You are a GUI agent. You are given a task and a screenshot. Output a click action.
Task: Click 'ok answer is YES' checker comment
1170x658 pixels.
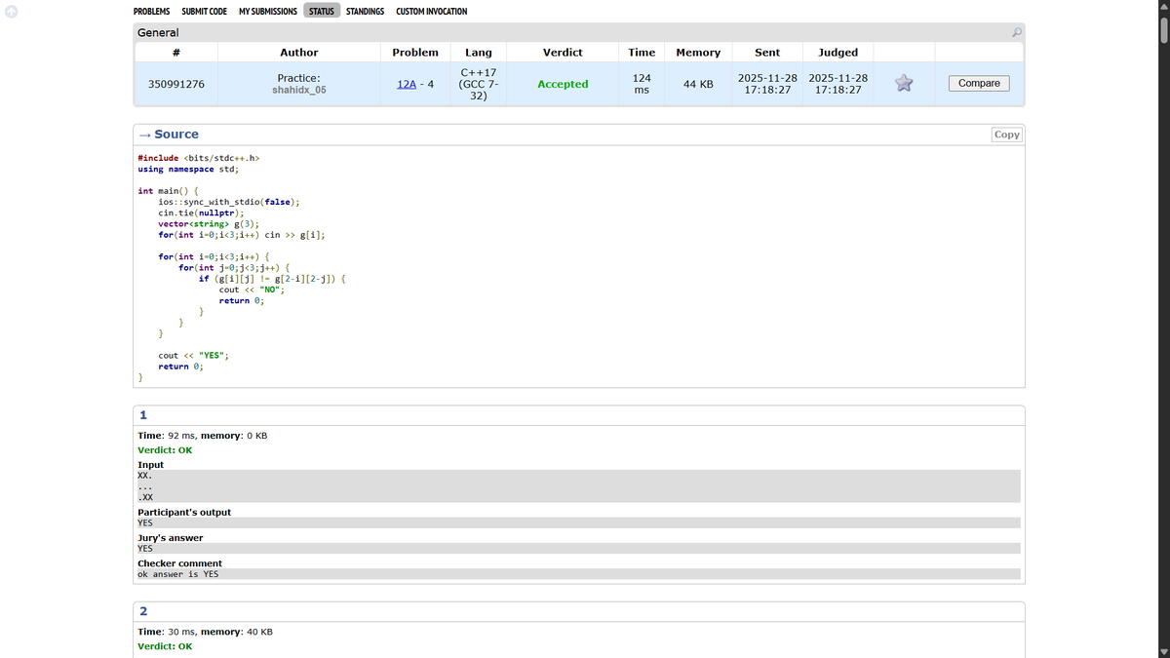pos(178,574)
